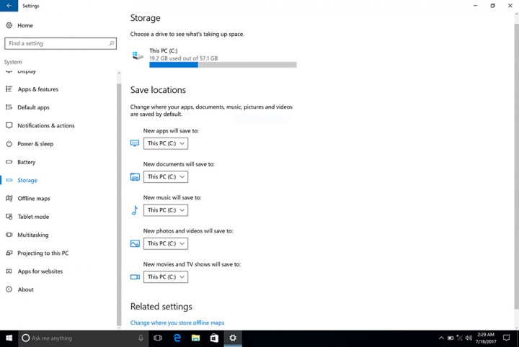Screen dimensions: 519x347
Task: Open Offline maps icon
Action: pyautogui.click(x=9, y=198)
